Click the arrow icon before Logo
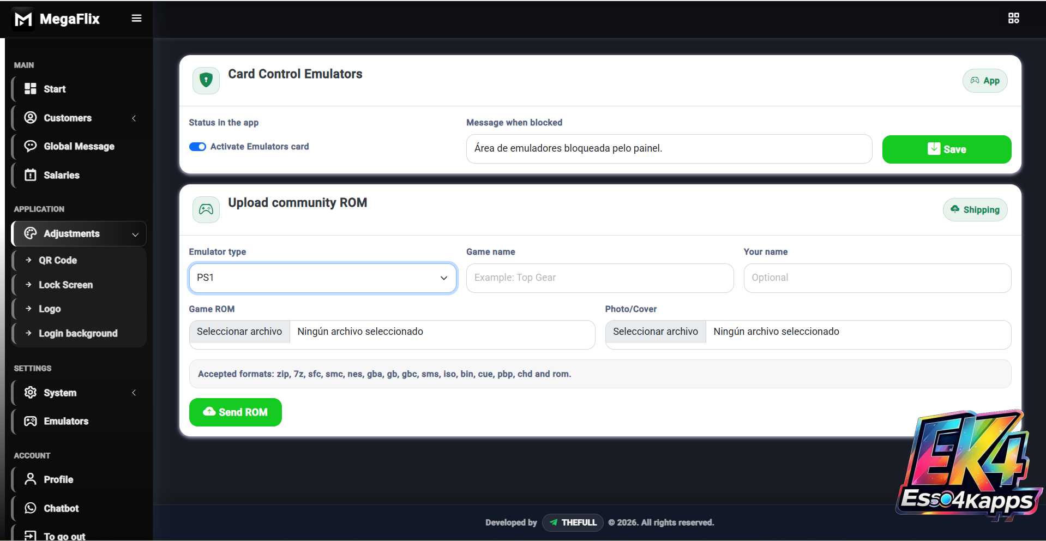 28,309
